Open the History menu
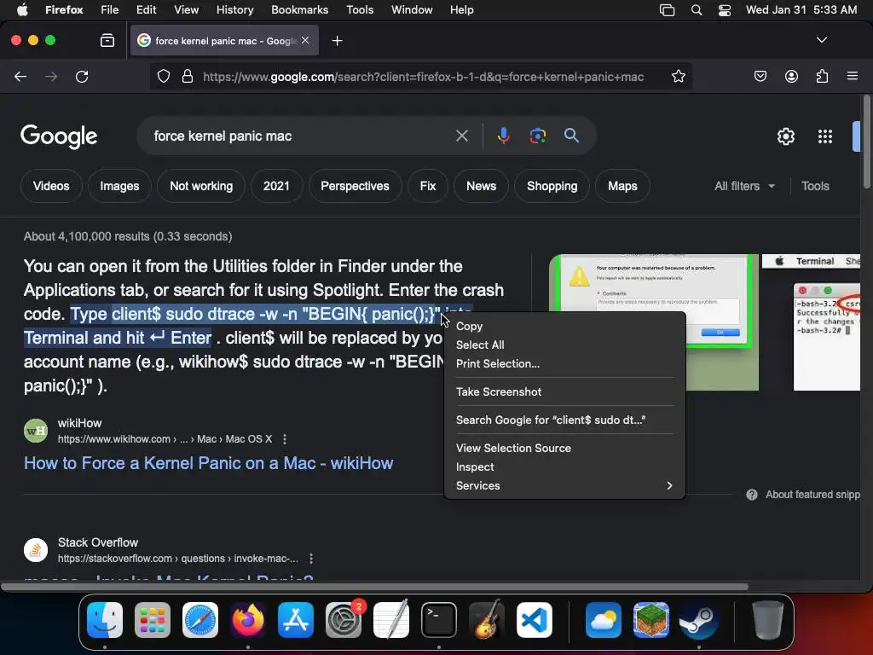Viewport: 873px width, 655px height. coord(234,9)
